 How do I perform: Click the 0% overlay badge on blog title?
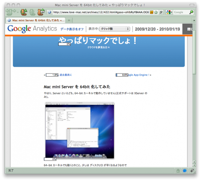point(64,44)
